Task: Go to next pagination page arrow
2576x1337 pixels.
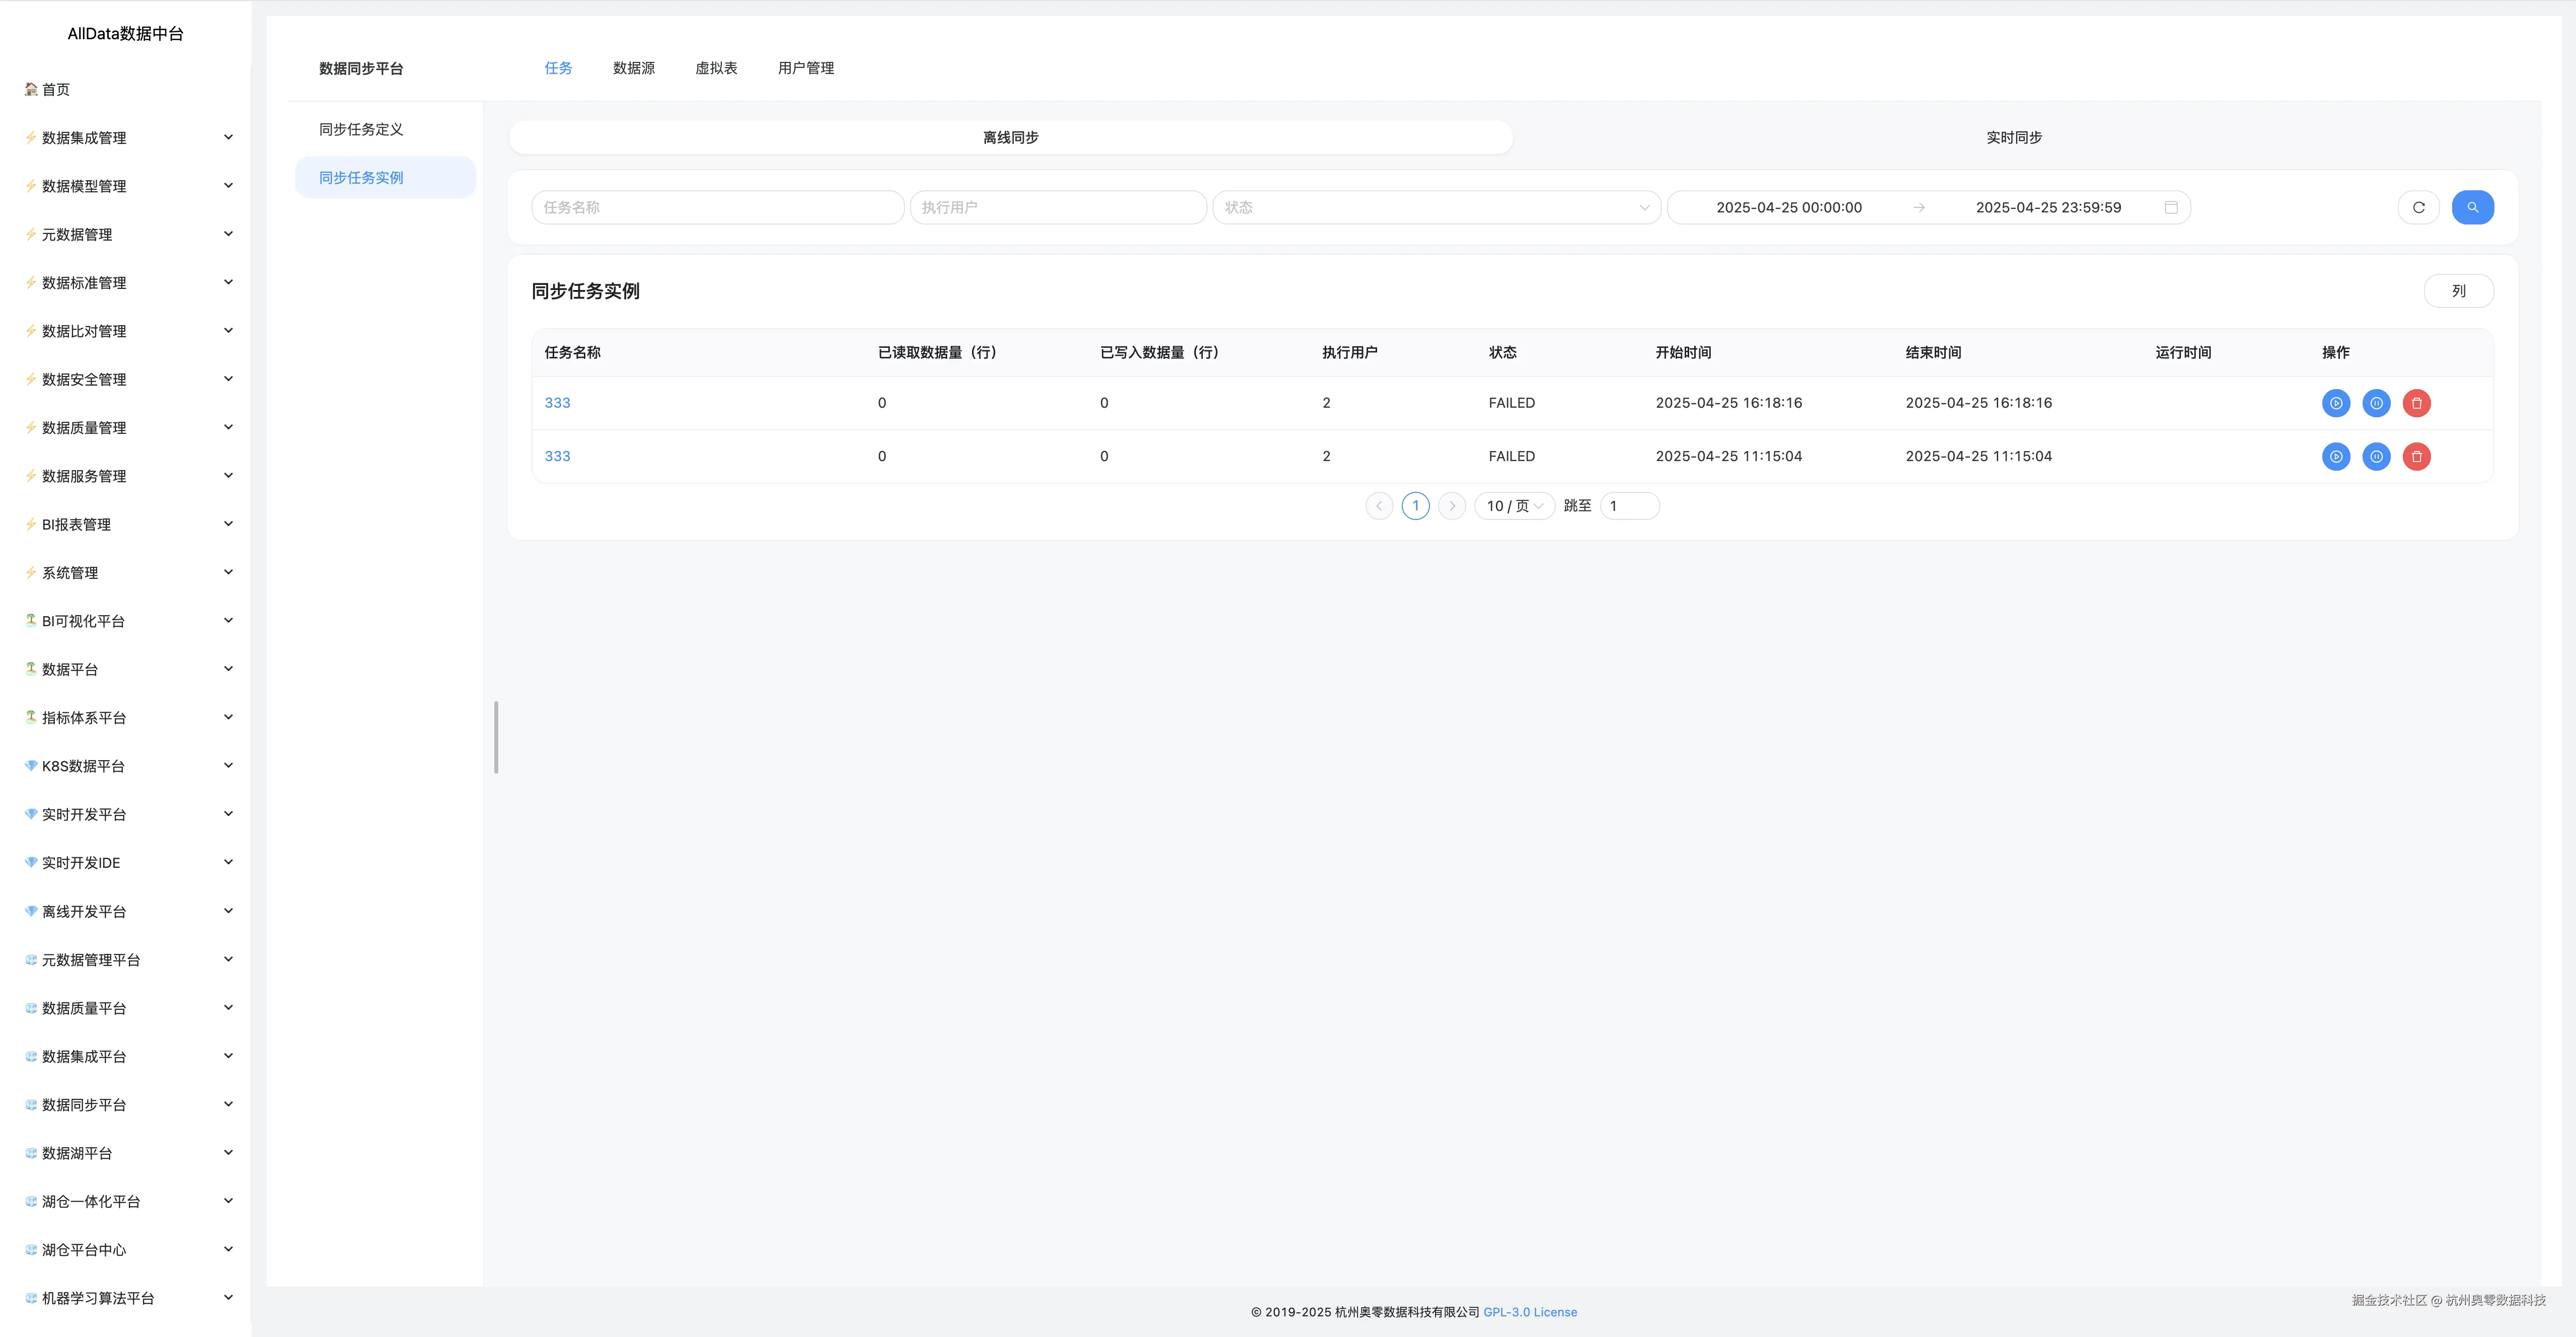Action: click(1452, 506)
